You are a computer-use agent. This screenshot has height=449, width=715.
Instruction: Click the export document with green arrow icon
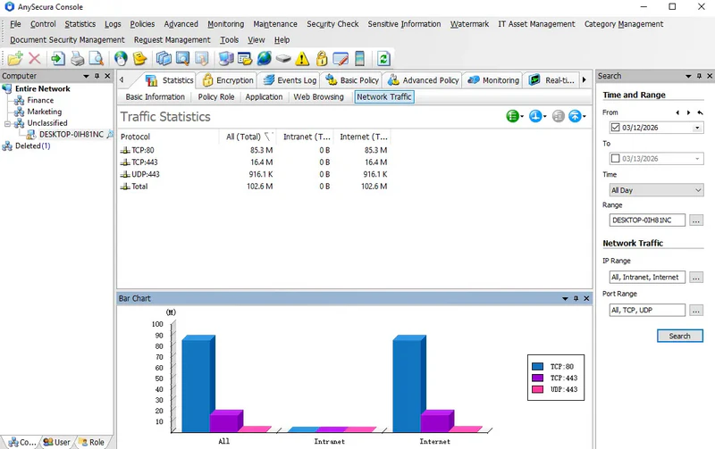(x=58, y=59)
